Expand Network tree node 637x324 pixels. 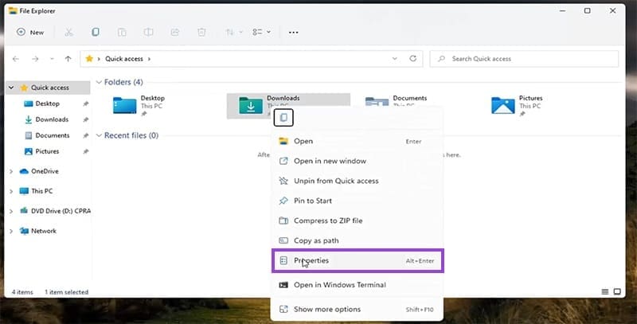pos(11,231)
